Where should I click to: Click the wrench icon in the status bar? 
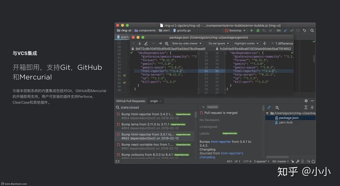298,161
